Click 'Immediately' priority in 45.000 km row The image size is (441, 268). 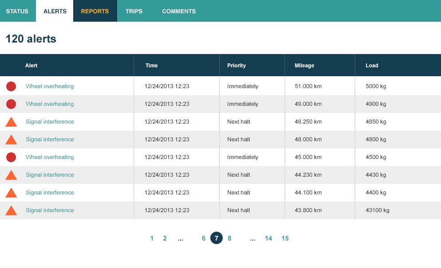(x=243, y=157)
